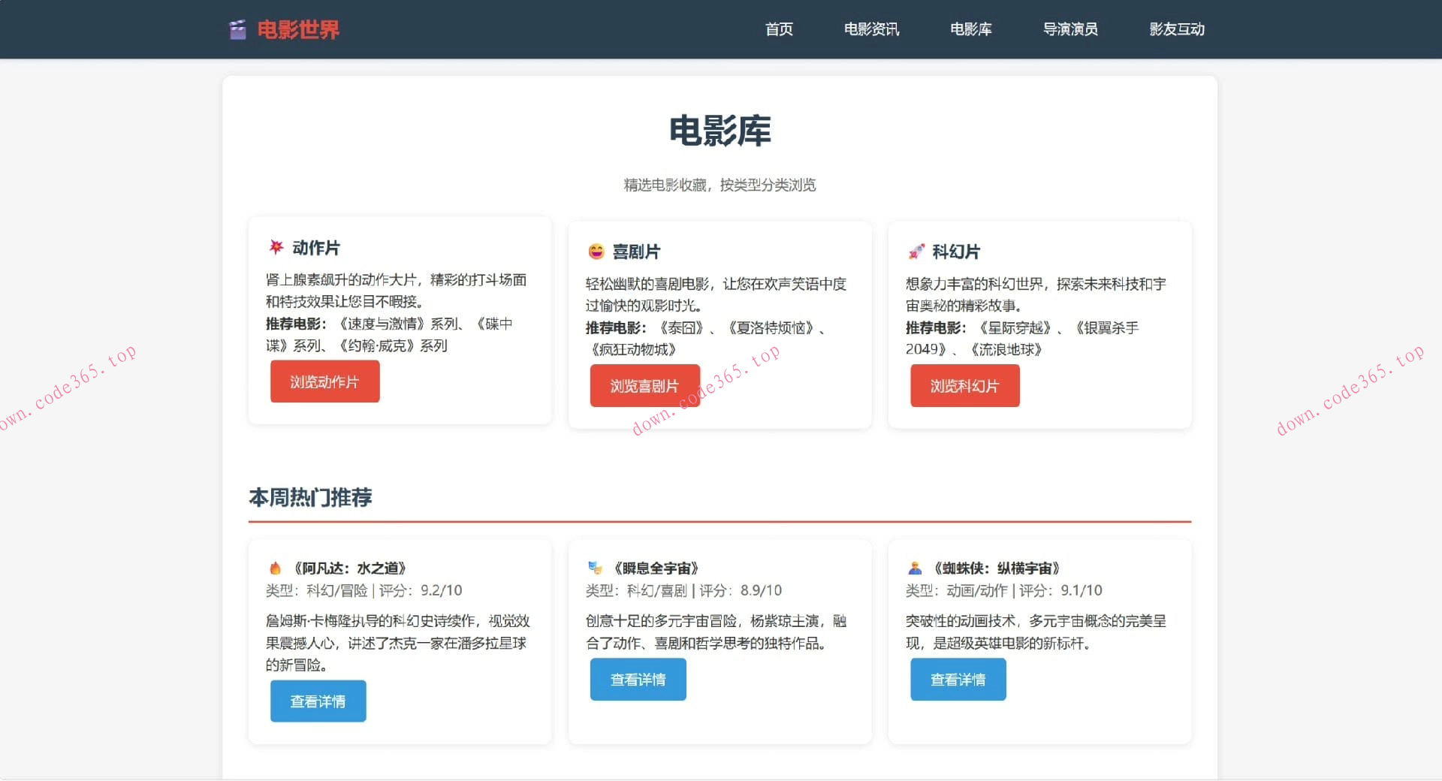Click the spider icon beside 蜘蛛侠：纵横宇宙
The width and height of the screenshot is (1442, 781).
(x=916, y=568)
